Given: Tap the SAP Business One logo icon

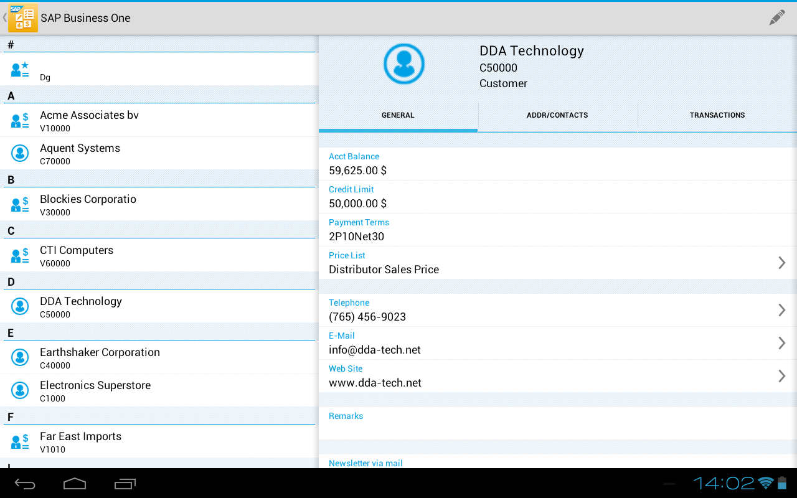Looking at the screenshot, I should (22, 18).
